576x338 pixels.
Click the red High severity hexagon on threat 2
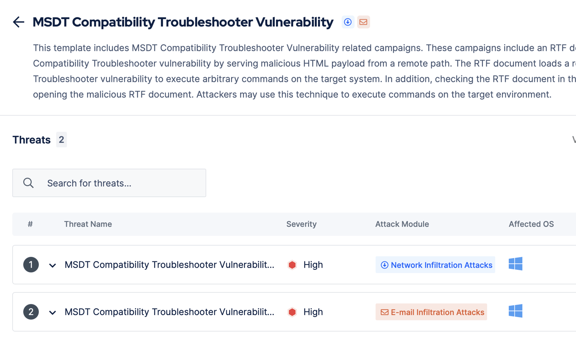click(292, 312)
